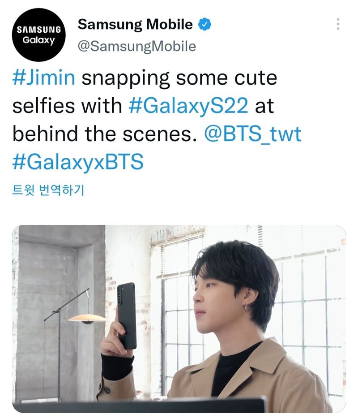Open the @BTS_twt mention
Image resolution: width=358 pixels, height=418 pixels.
[253, 134]
